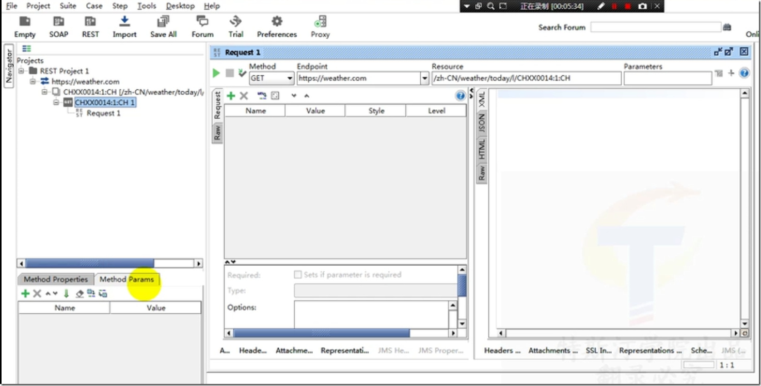Delete method param with gray X

click(x=37, y=294)
